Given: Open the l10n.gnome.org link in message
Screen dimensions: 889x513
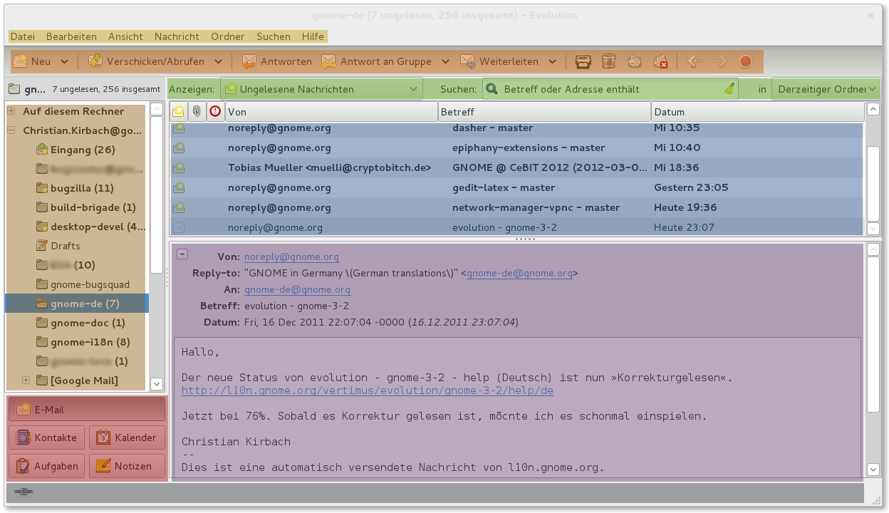Looking at the screenshot, I should coord(367,390).
